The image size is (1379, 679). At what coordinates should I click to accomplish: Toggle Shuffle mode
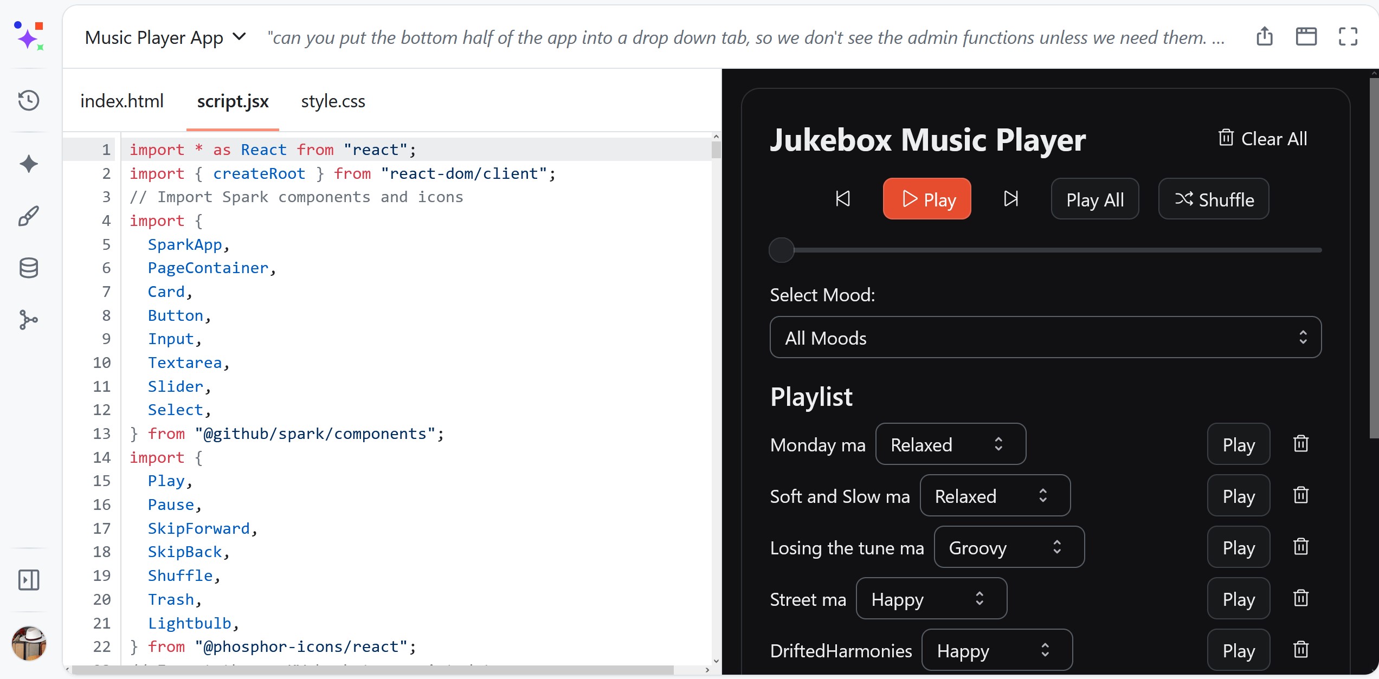tap(1214, 199)
